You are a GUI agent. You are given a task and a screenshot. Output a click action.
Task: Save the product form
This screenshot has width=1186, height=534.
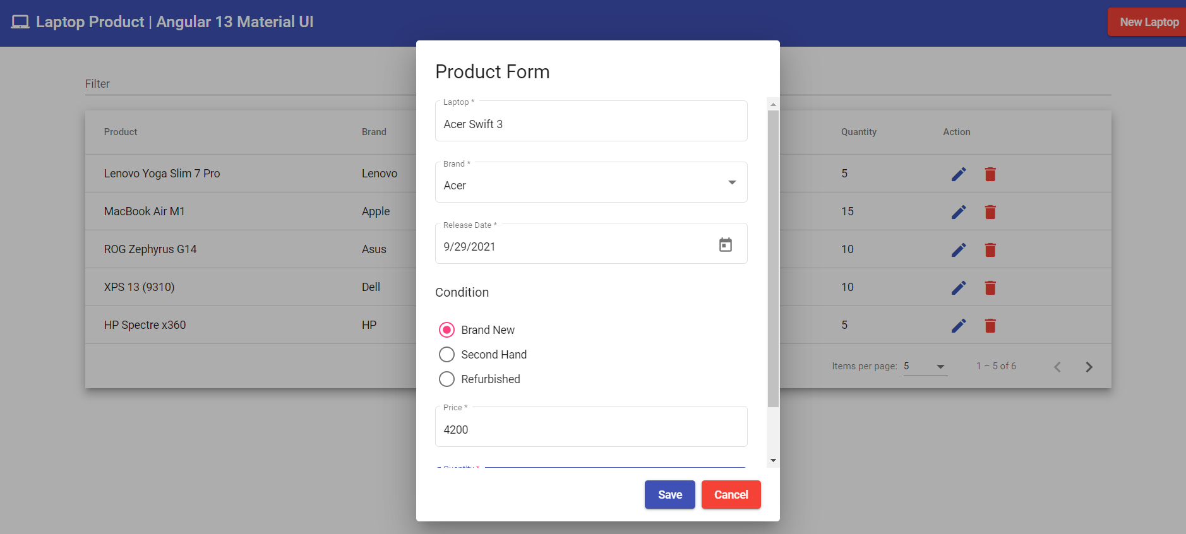pyautogui.click(x=670, y=495)
